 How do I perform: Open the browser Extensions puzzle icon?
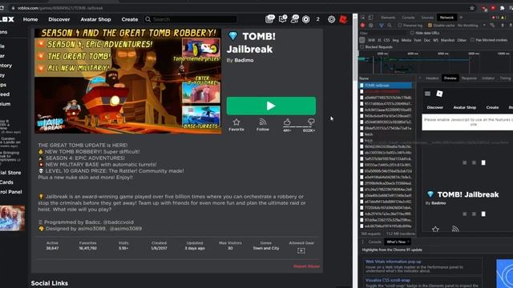point(503,8)
